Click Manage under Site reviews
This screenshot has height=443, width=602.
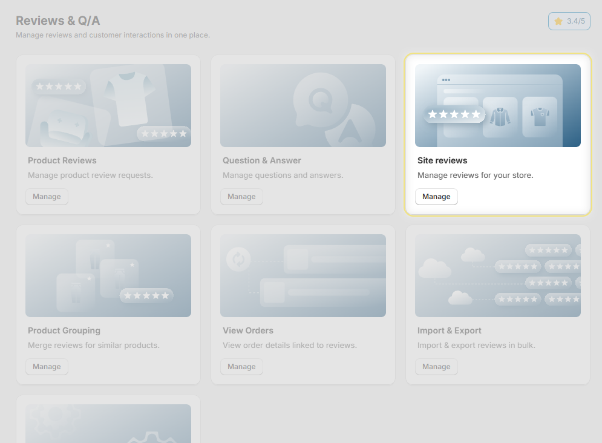point(436,197)
